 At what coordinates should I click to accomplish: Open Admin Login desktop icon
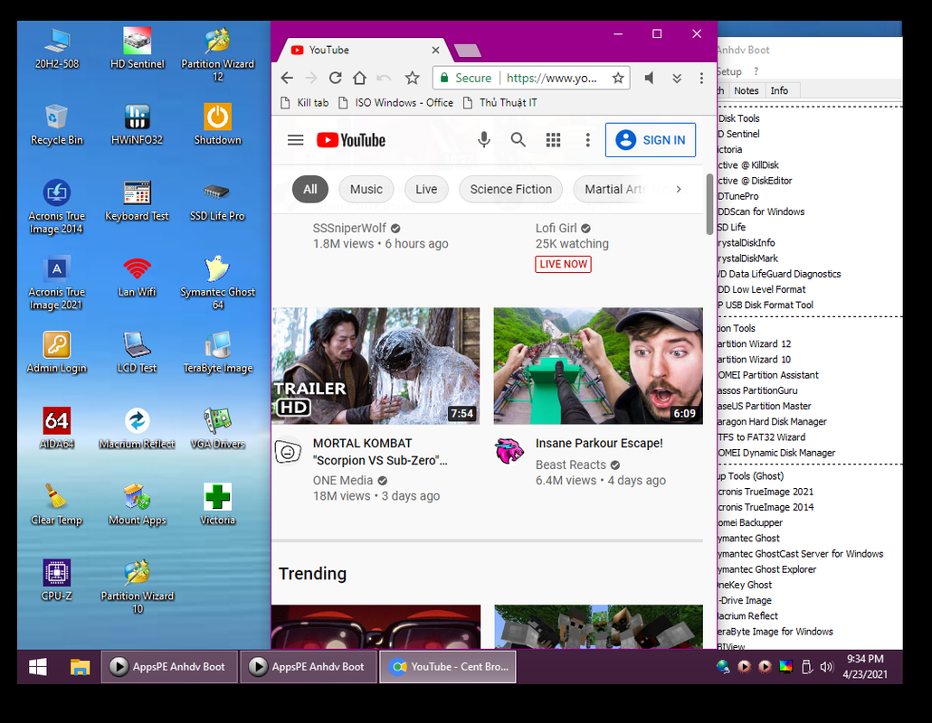pos(56,352)
